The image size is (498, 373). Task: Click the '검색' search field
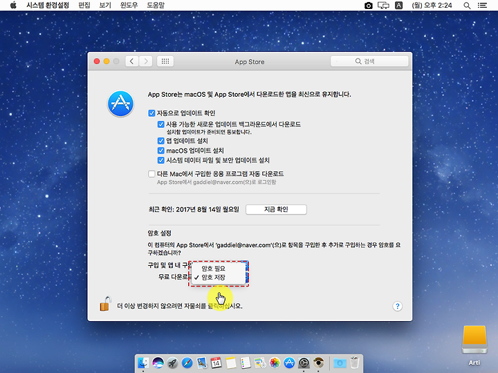[x=369, y=61]
